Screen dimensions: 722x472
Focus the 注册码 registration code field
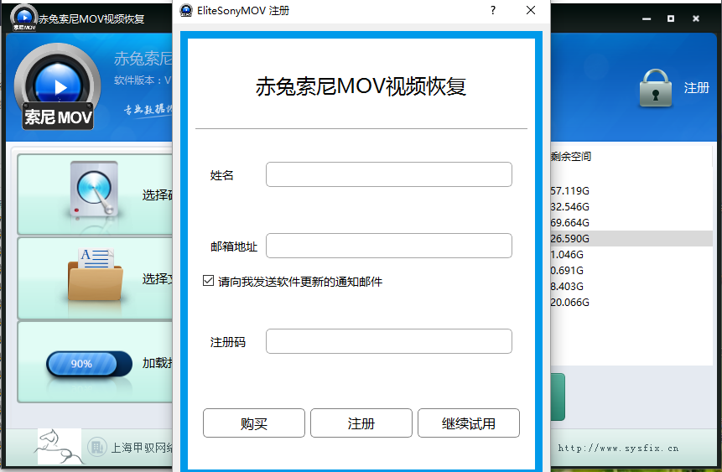[x=388, y=341]
